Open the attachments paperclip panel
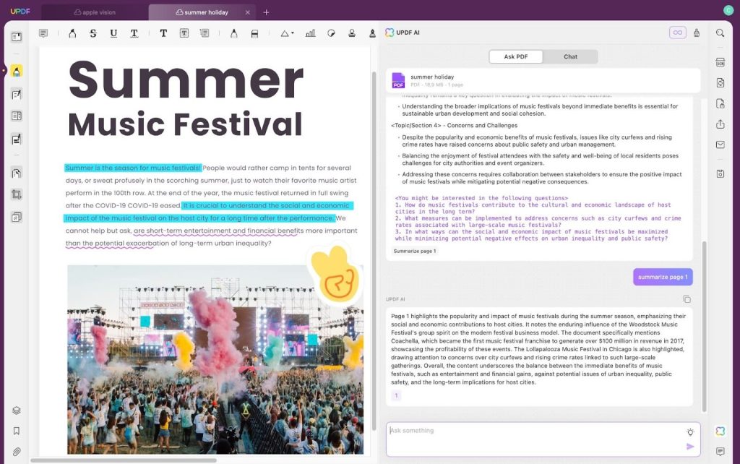The width and height of the screenshot is (740, 464). [16, 452]
